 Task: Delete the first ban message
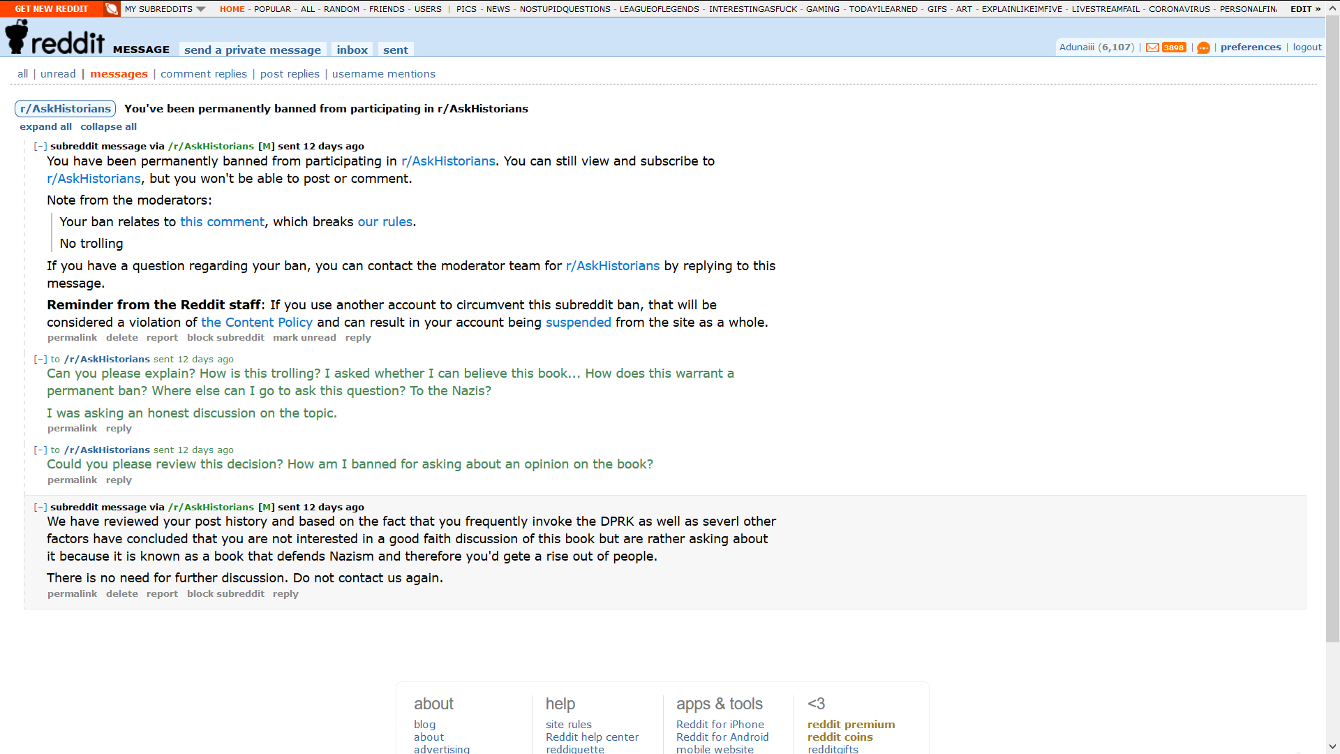click(122, 338)
